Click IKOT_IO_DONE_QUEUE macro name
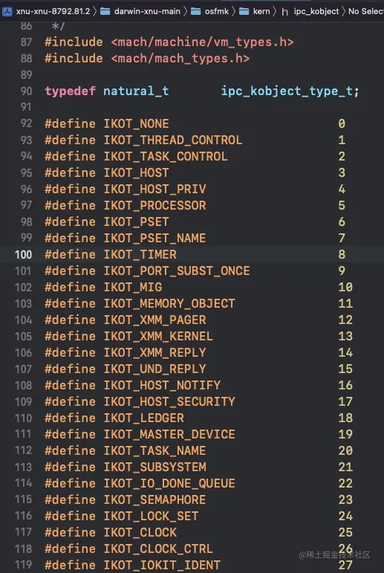Screen dimensions: 384x573 [169, 484]
